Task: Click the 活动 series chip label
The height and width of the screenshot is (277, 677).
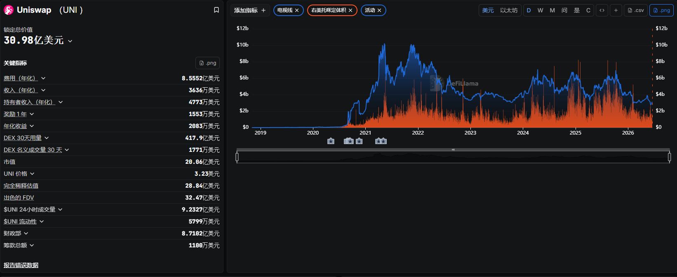Action: pos(370,10)
